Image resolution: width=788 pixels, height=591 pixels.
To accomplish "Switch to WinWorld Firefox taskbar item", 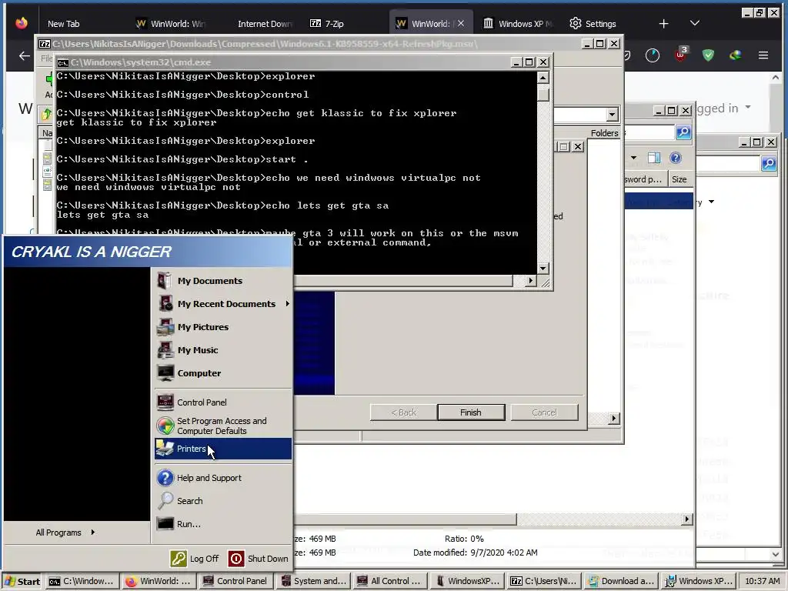I will (159, 582).
